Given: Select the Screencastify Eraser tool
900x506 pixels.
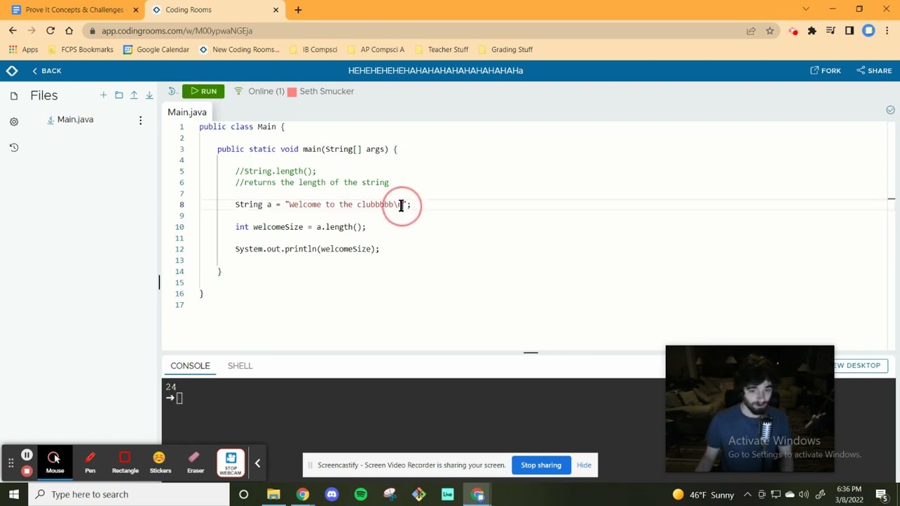Looking at the screenshot, I should tap(195, 462).
